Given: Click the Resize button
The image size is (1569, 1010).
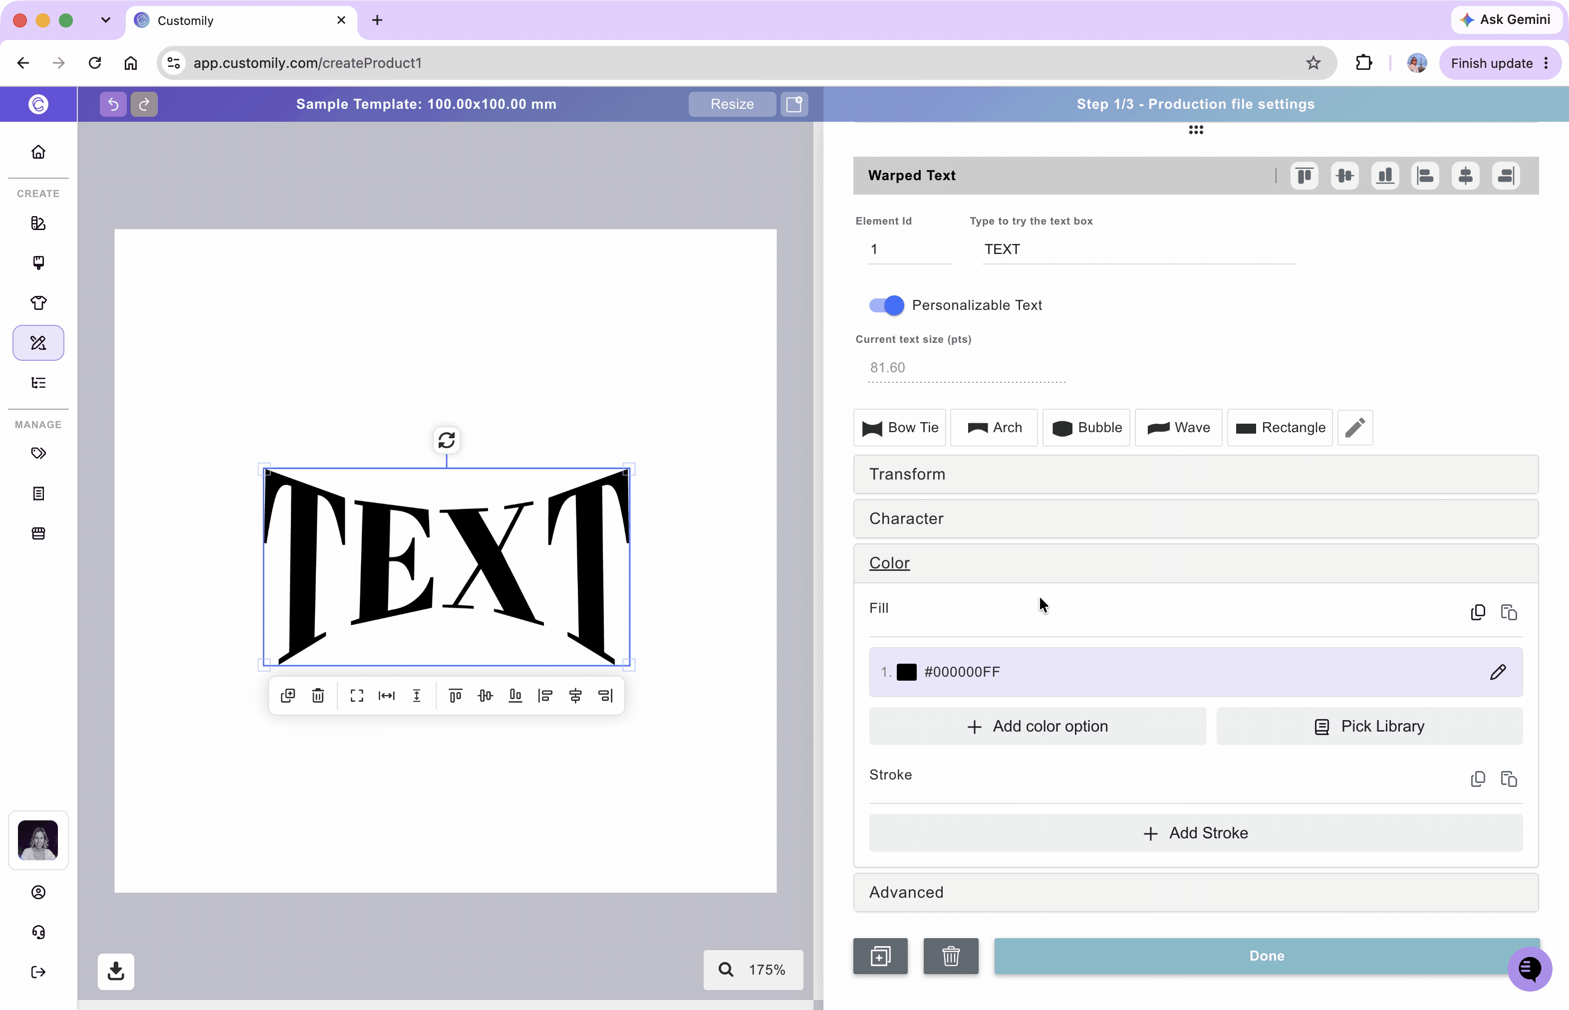Looking at the screenshot, I should point(732,104).
